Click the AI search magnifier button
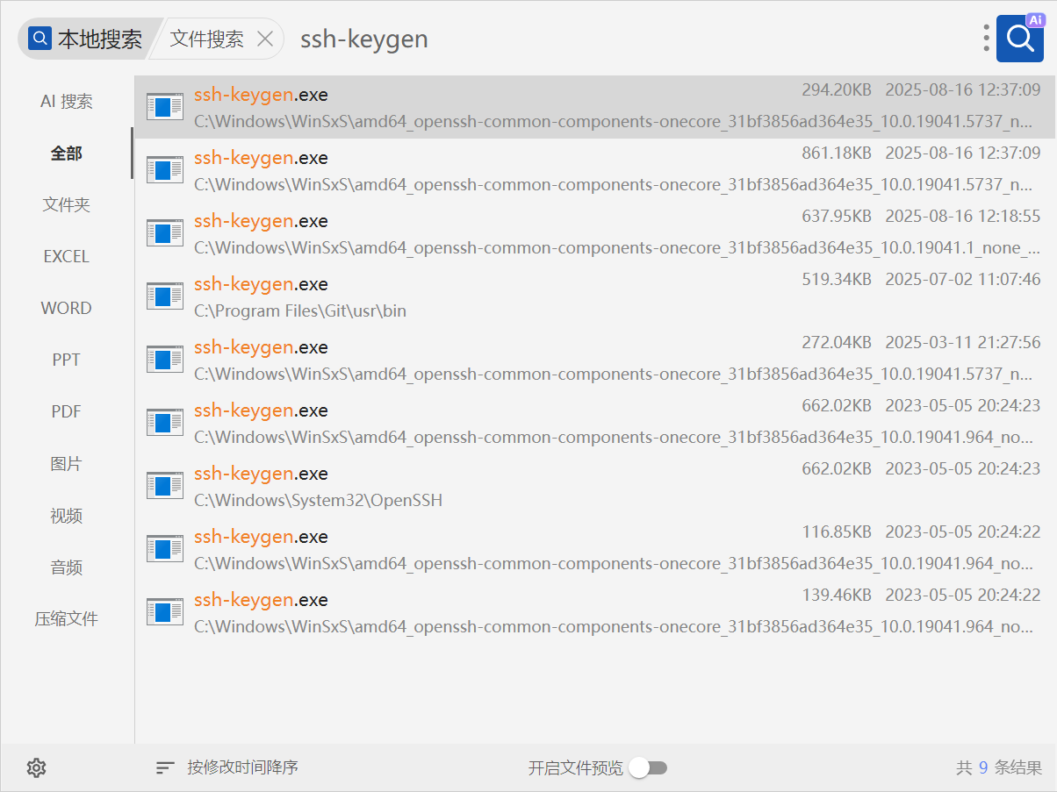This screenshot has height=792, width=1057. [x=1019, y=38]
